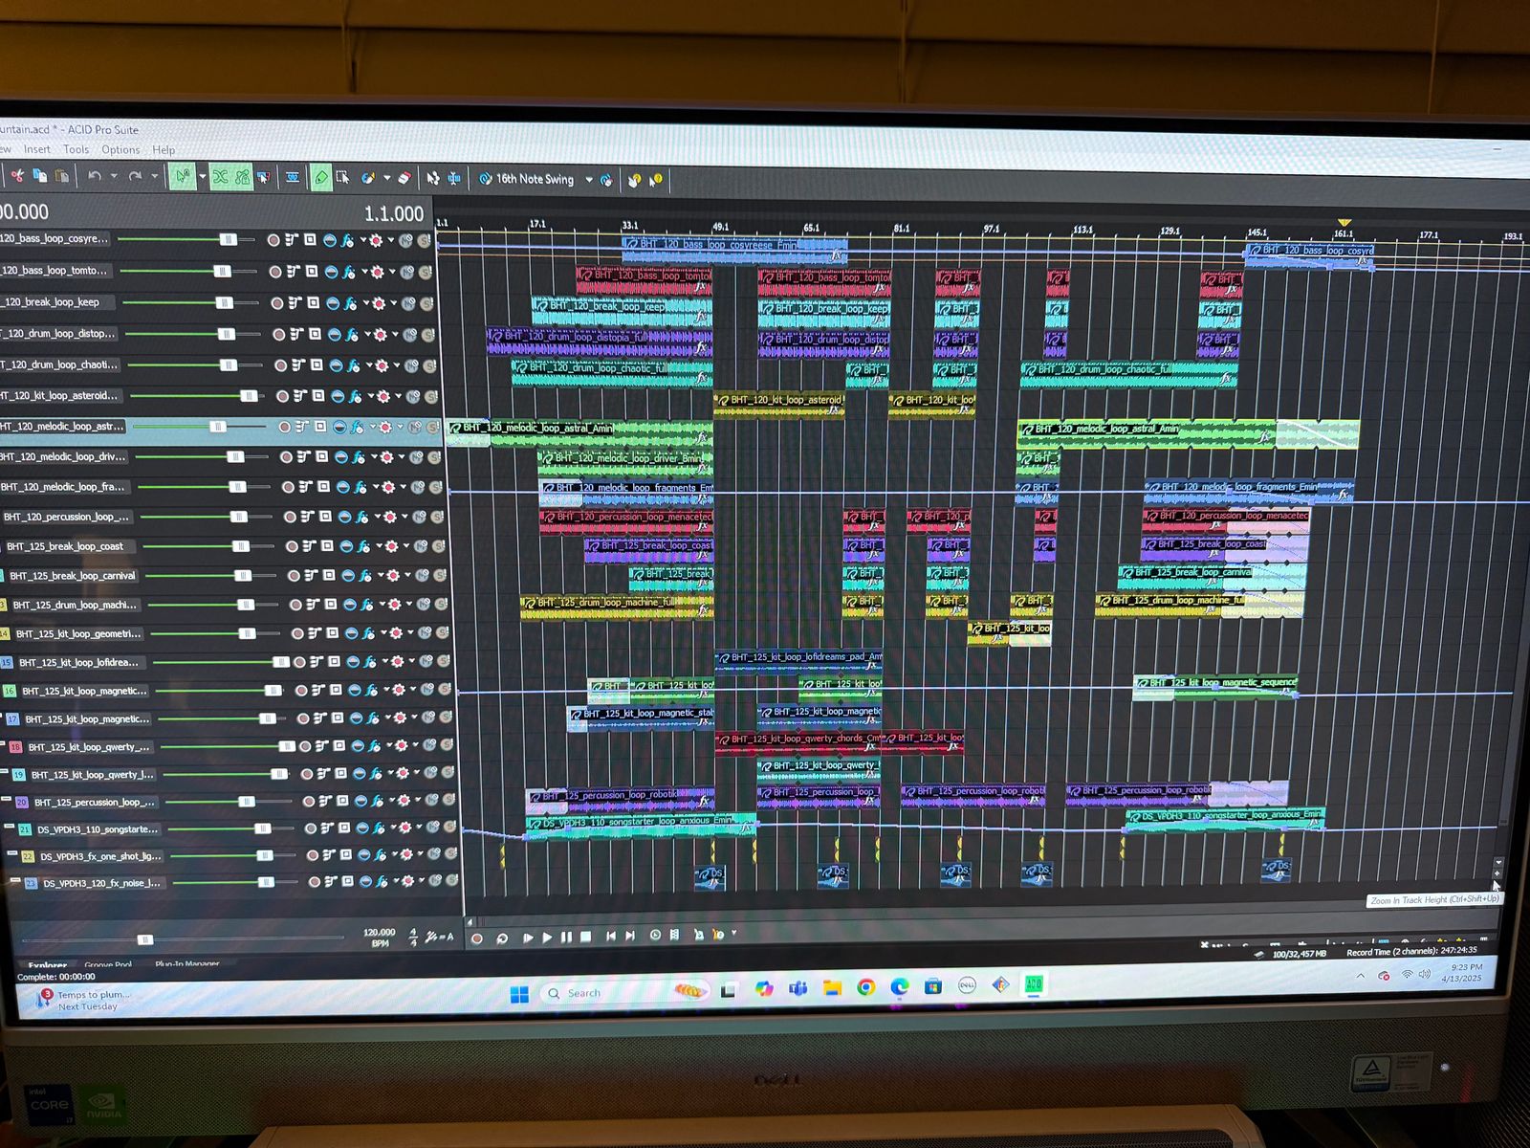The width and height of the screenshot is (1530, 1148).
Task: Open the Insert menu
Action: coord(37,149)
